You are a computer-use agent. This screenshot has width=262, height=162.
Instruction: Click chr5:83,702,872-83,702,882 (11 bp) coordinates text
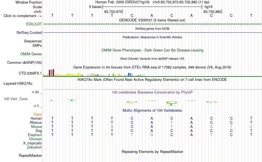click(x=181, y=2)
